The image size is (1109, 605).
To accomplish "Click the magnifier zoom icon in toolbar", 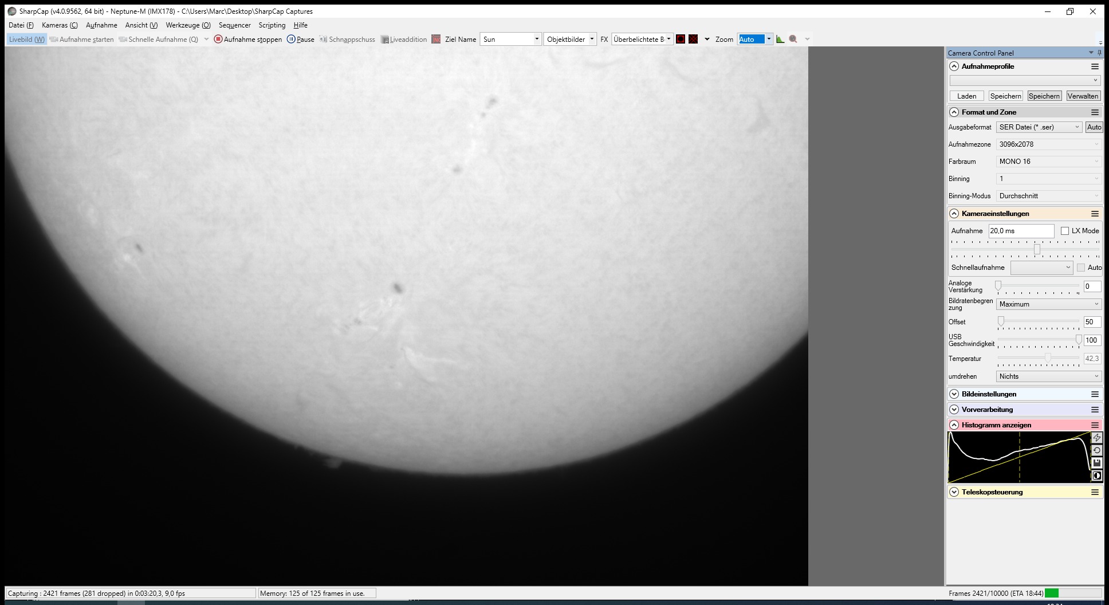I will (793, 40).
